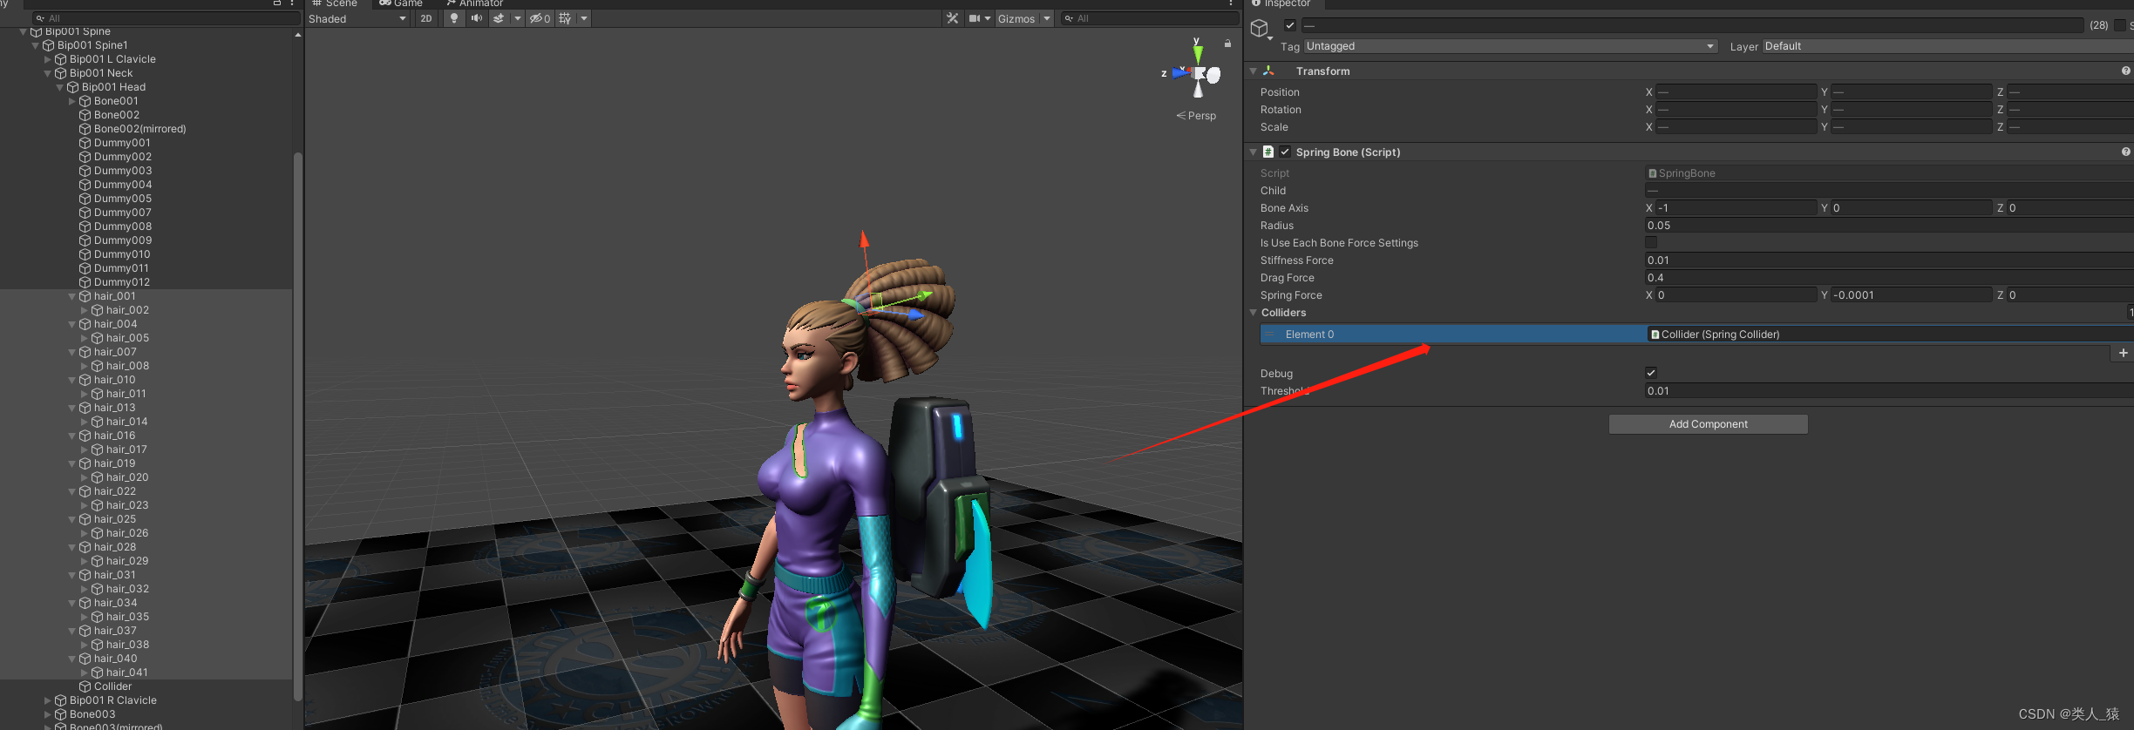Select the Inspector tab

point(1281,3)
